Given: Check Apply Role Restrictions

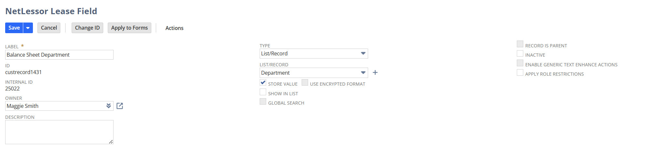Looking at the screenshot, I should point(520,73).
